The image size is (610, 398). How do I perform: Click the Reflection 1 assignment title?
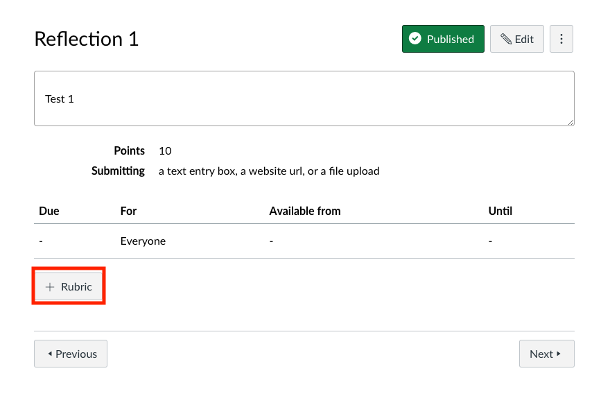[87, 39]
